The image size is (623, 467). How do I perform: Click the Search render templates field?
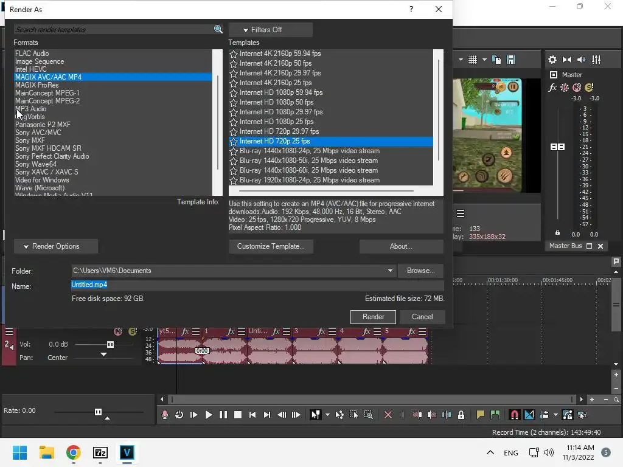click(x=114, y=29)
